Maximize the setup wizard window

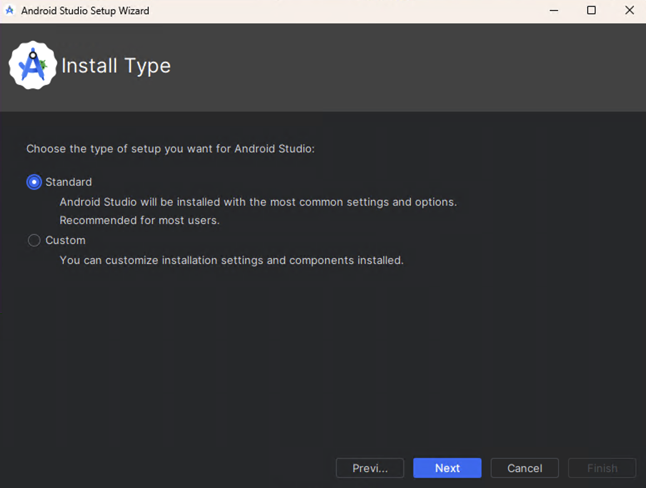click(591, 10)
